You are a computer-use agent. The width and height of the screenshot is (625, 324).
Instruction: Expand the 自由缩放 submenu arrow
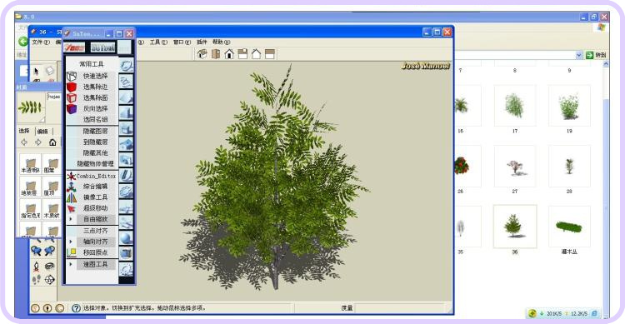coord(71,219)
